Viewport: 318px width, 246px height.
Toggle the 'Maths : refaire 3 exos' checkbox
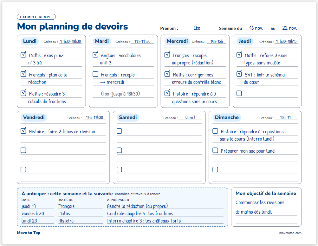(x=239, y=55)
